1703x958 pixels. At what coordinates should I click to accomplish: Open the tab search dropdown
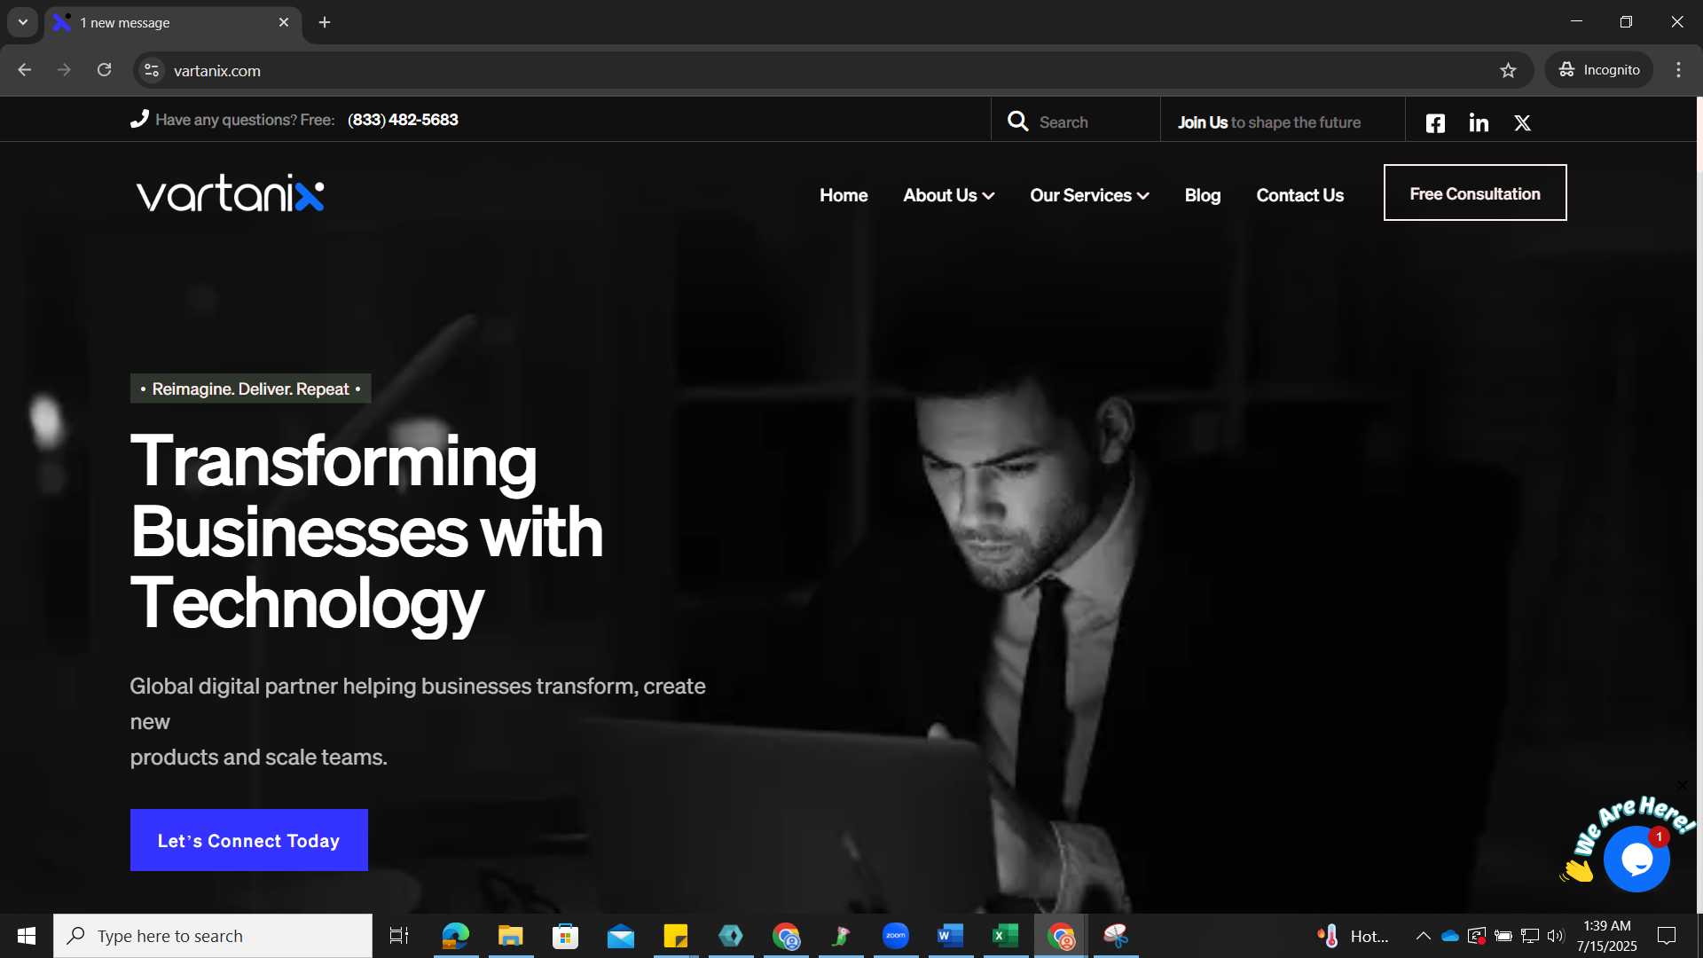click(23, 22)
